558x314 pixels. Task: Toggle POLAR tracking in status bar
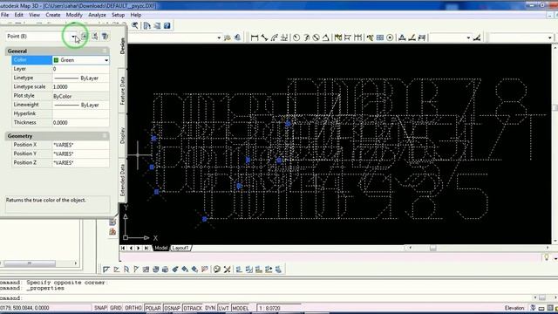coord(153,308)
